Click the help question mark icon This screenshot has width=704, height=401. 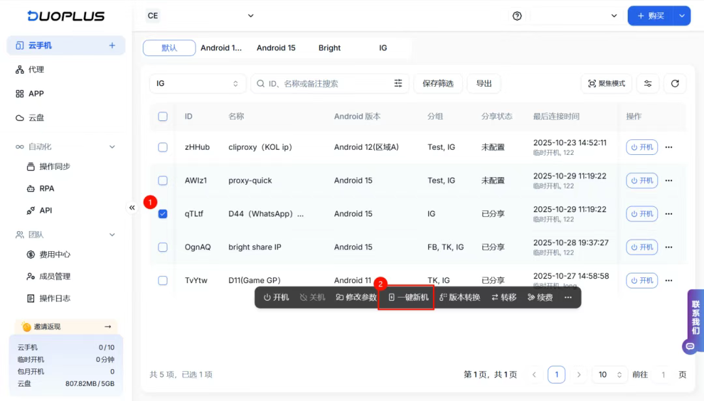pos(517,15)
